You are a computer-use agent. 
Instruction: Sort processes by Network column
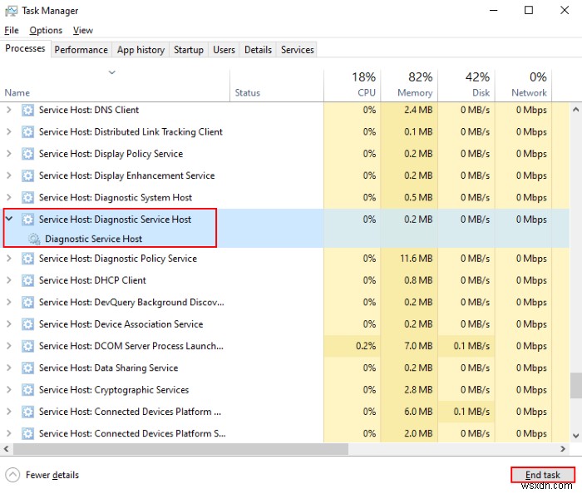(523, 86)
